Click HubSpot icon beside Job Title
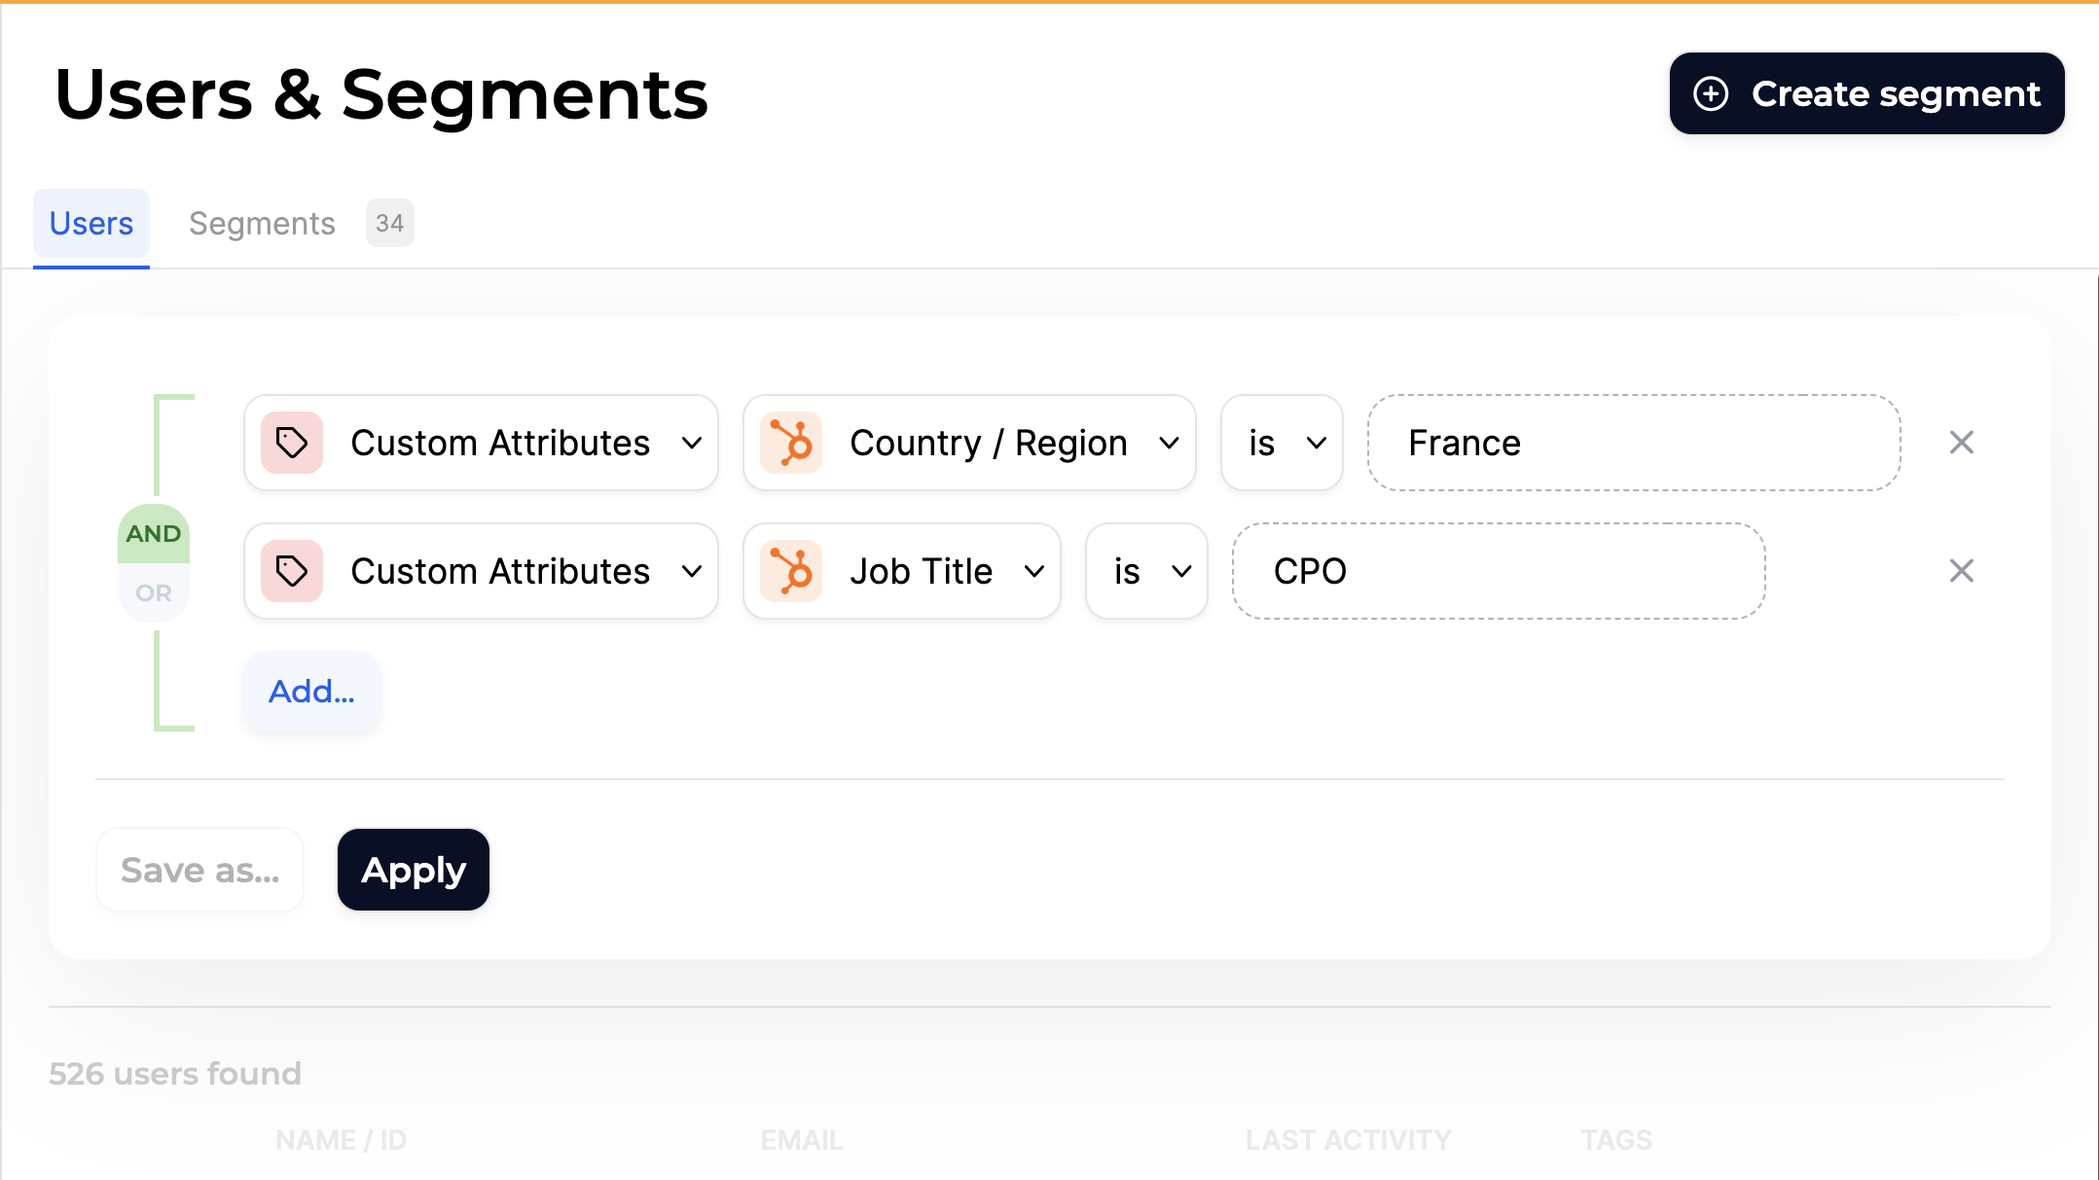The image size is (2099, 1180). (x=791, y=571)
